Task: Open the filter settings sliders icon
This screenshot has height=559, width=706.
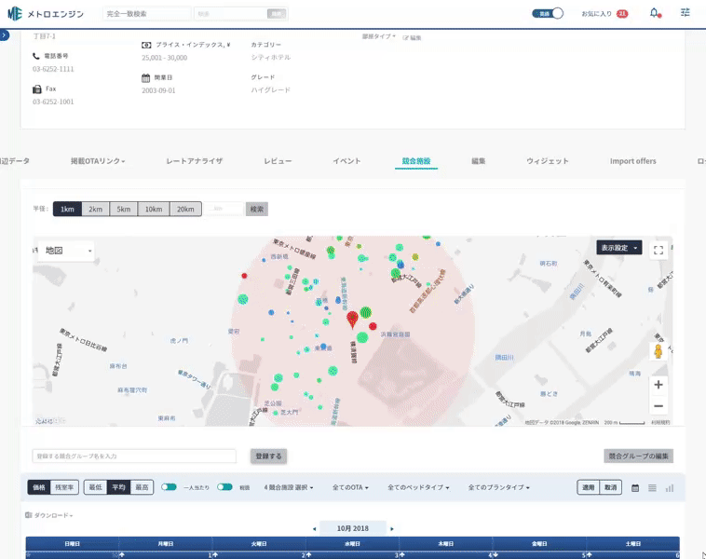Action: pyautogui.click(x=686, y=13)
